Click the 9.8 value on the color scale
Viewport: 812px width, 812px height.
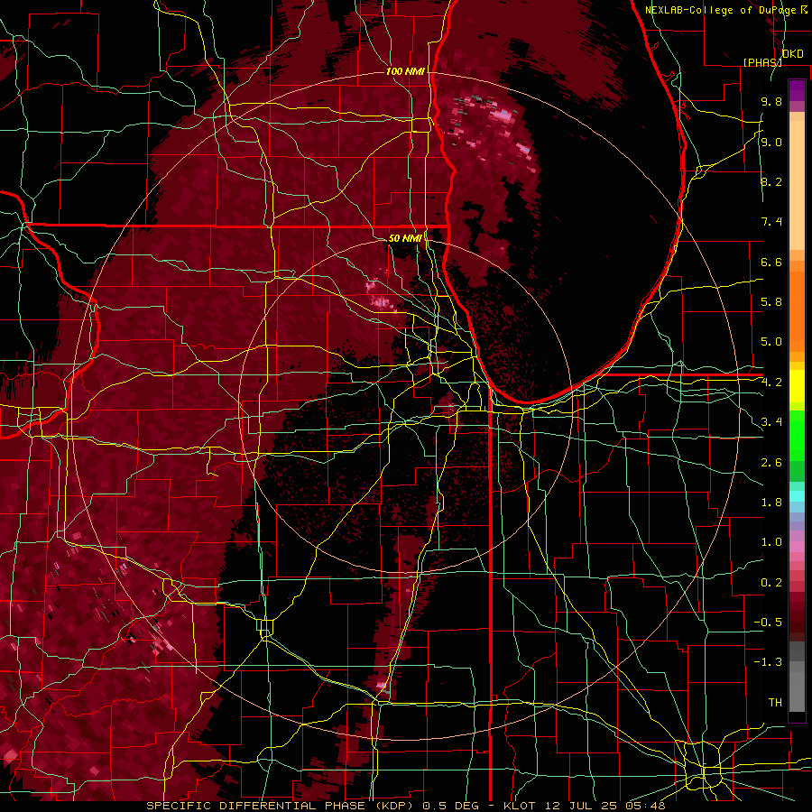771,101
